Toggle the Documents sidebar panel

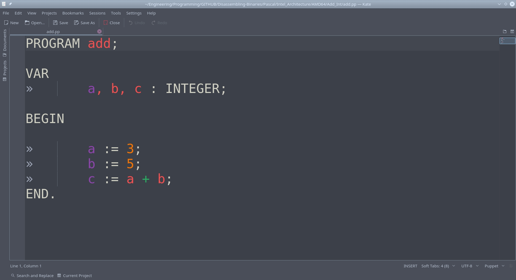click(5, 43)
